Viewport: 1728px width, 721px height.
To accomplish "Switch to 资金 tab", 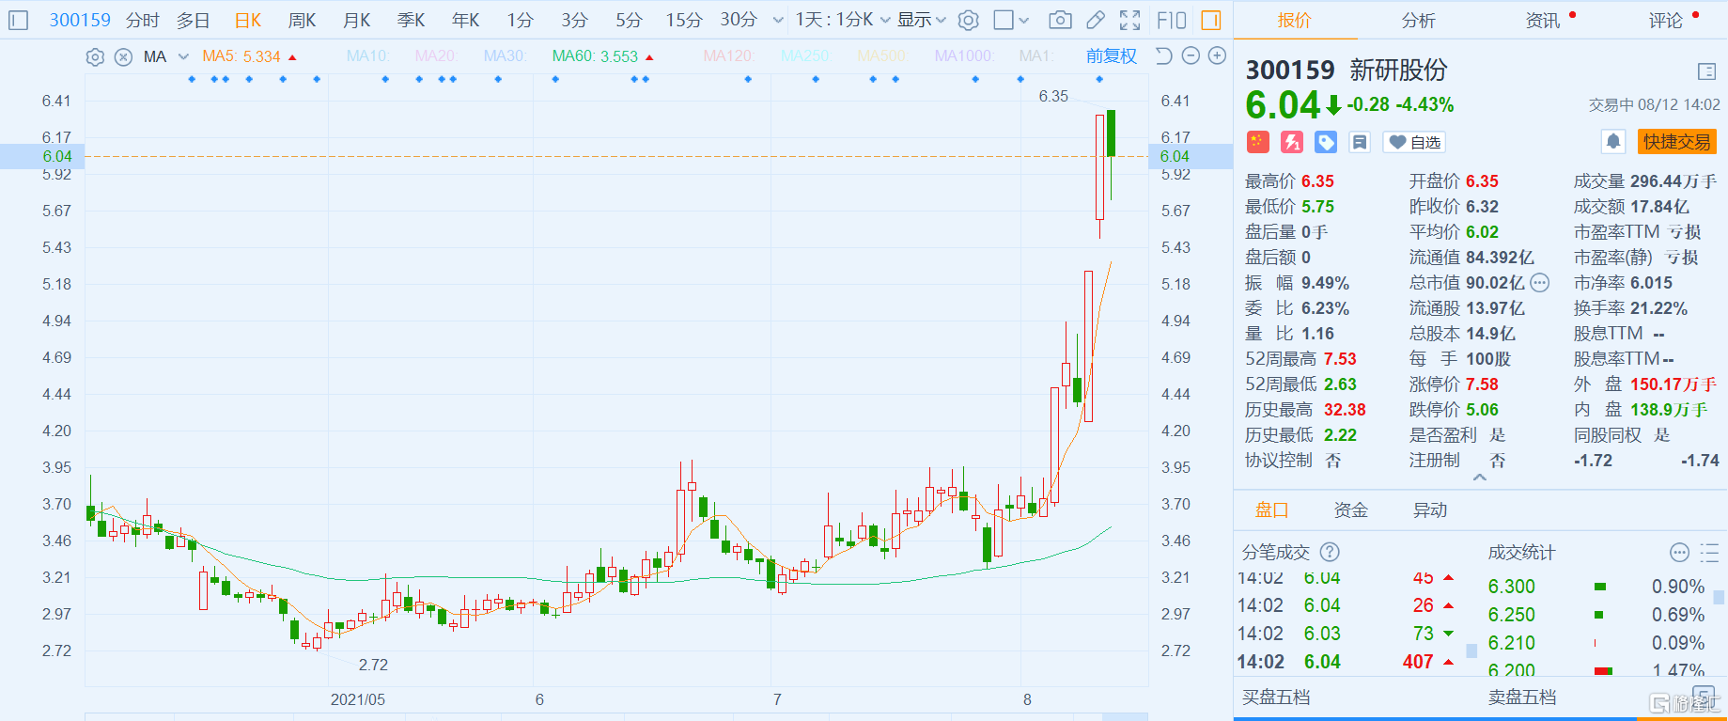I will 1351,510.
